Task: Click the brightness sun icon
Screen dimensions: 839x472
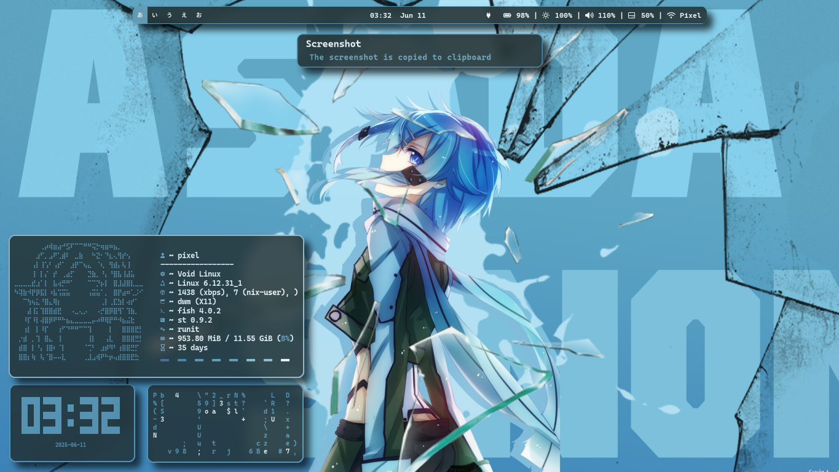Action: click(x=546, y=15)
